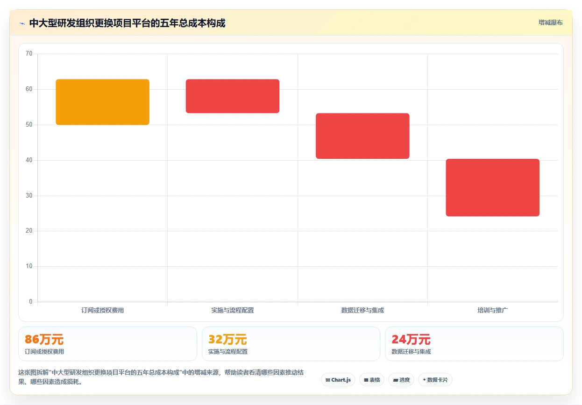Click the 表格 tag
The height and width of the screenshot is (405, 582).
pyautogui.click(x=372, y=380)
